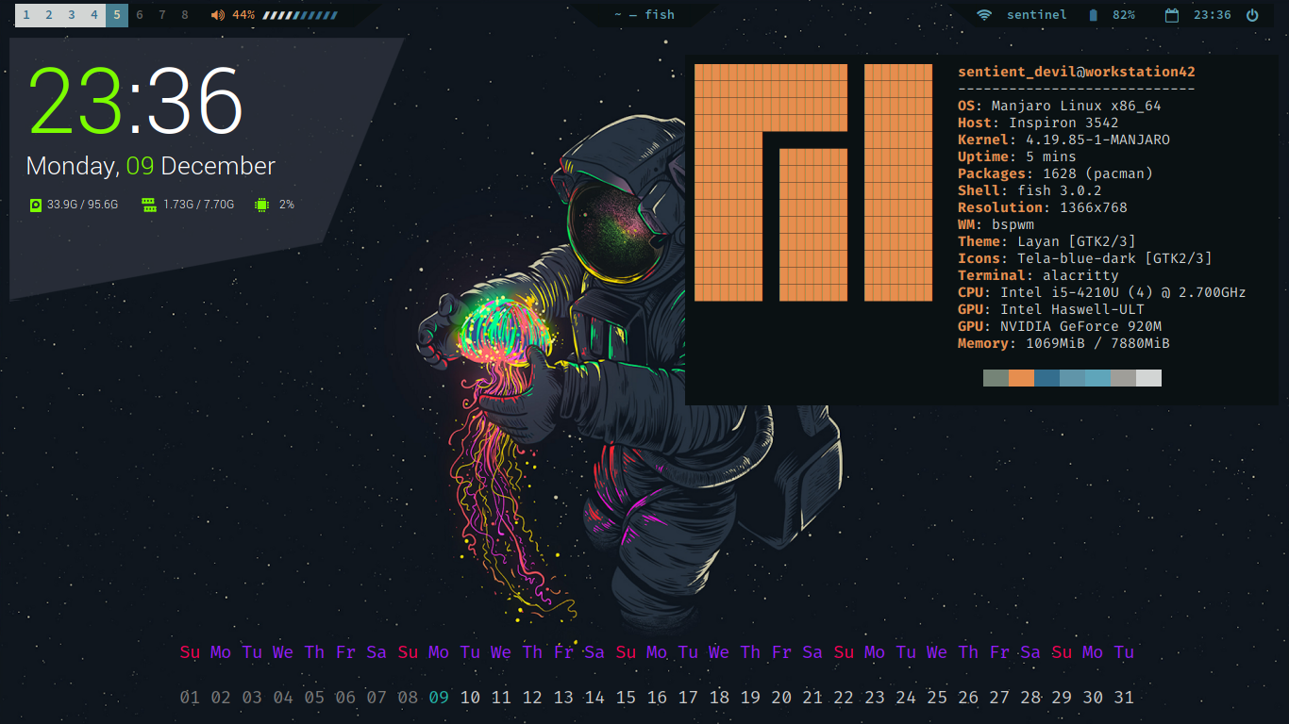Click the 'Shell: fish 3.0.2' line
Viewport: 1289px width, 724px height.
[x=1030, y=190]
